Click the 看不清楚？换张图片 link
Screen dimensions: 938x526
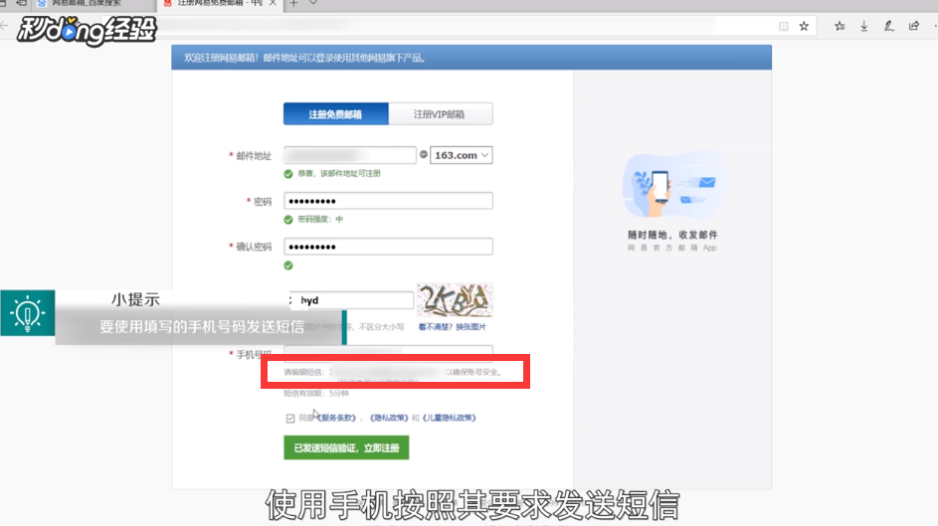click(x=453, y=327)
